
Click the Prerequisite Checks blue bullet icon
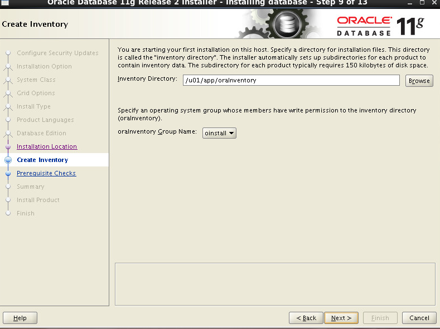pos(8,174)
